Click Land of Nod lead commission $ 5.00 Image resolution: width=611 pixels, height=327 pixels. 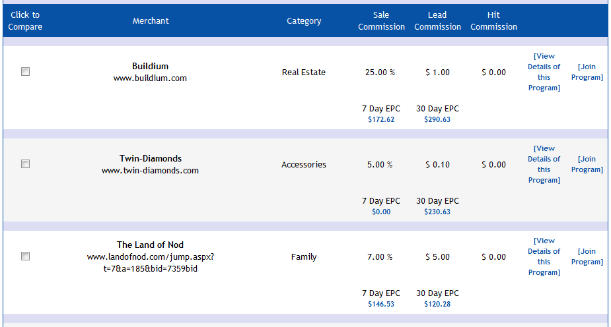coord(437,257)
